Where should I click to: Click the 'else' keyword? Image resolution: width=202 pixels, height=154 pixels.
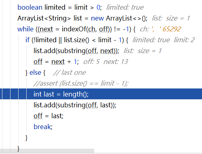(x=35, y=72)
